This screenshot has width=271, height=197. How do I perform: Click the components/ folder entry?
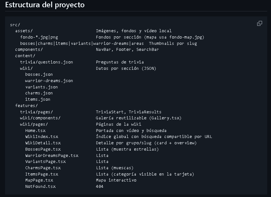point(29,50)
